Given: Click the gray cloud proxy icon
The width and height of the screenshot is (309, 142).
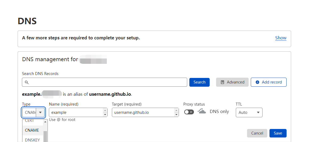Looking at the screenshot, I should pyautogui.click(x=202, y=111).
